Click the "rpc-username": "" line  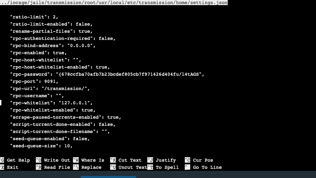pos(37,96)
